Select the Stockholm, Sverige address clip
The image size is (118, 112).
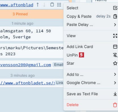(32, 34)
